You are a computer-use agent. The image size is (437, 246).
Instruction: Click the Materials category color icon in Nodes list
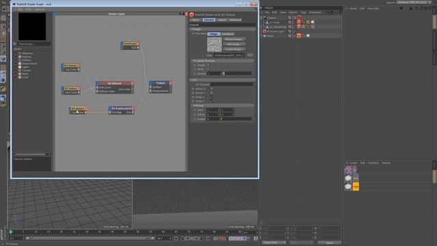pos(20,53)
